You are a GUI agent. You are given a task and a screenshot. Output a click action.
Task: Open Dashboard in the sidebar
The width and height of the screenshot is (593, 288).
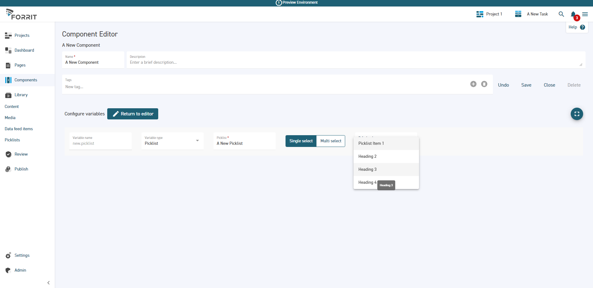coord(24,50)
